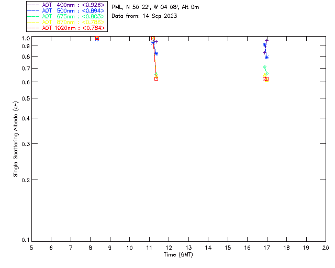Click the AOT 675nm legend entry
Screen dimensions: 335x268
point(66,16)
